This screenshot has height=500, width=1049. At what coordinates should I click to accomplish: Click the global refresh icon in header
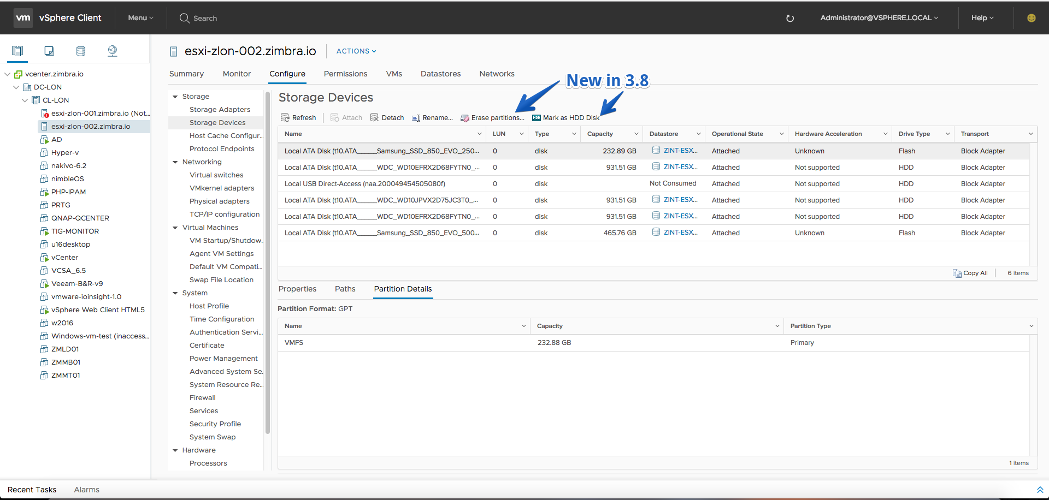(x=790, y=18)
